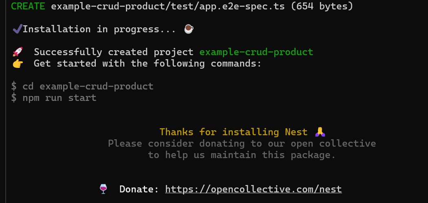Click the green example-crud-product project name

[256, 52]
